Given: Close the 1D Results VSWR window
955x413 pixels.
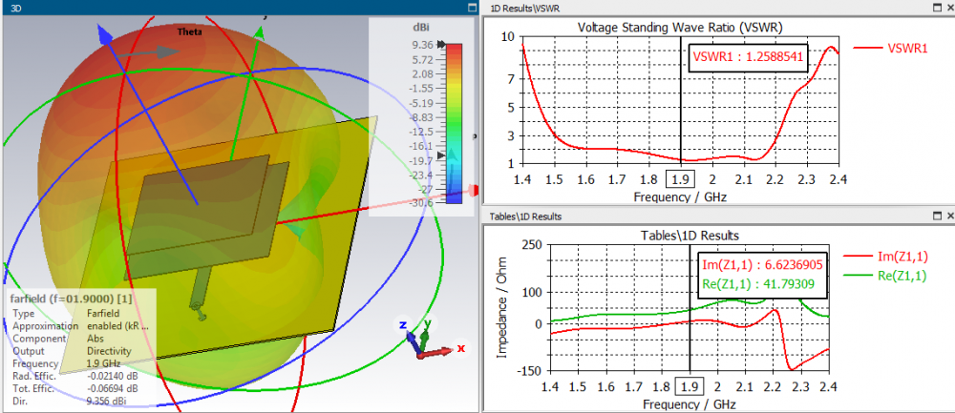Looking at the screenshot, I should (949, 8).
